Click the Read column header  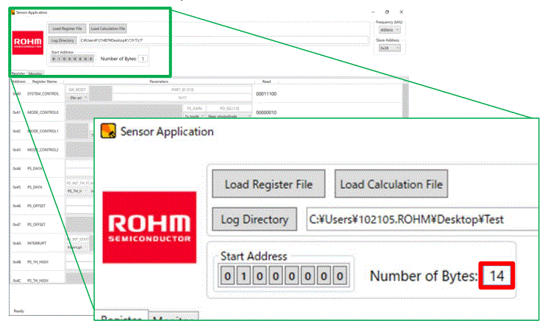(267, 82)
